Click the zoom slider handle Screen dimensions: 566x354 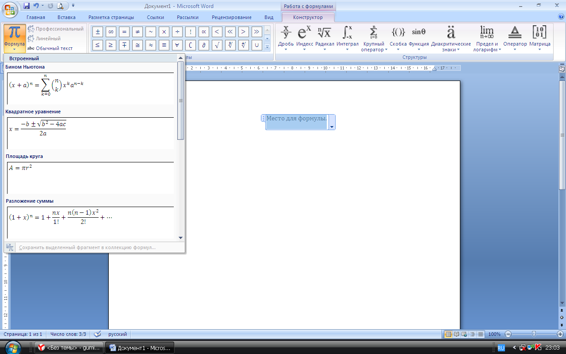(534, 334)
